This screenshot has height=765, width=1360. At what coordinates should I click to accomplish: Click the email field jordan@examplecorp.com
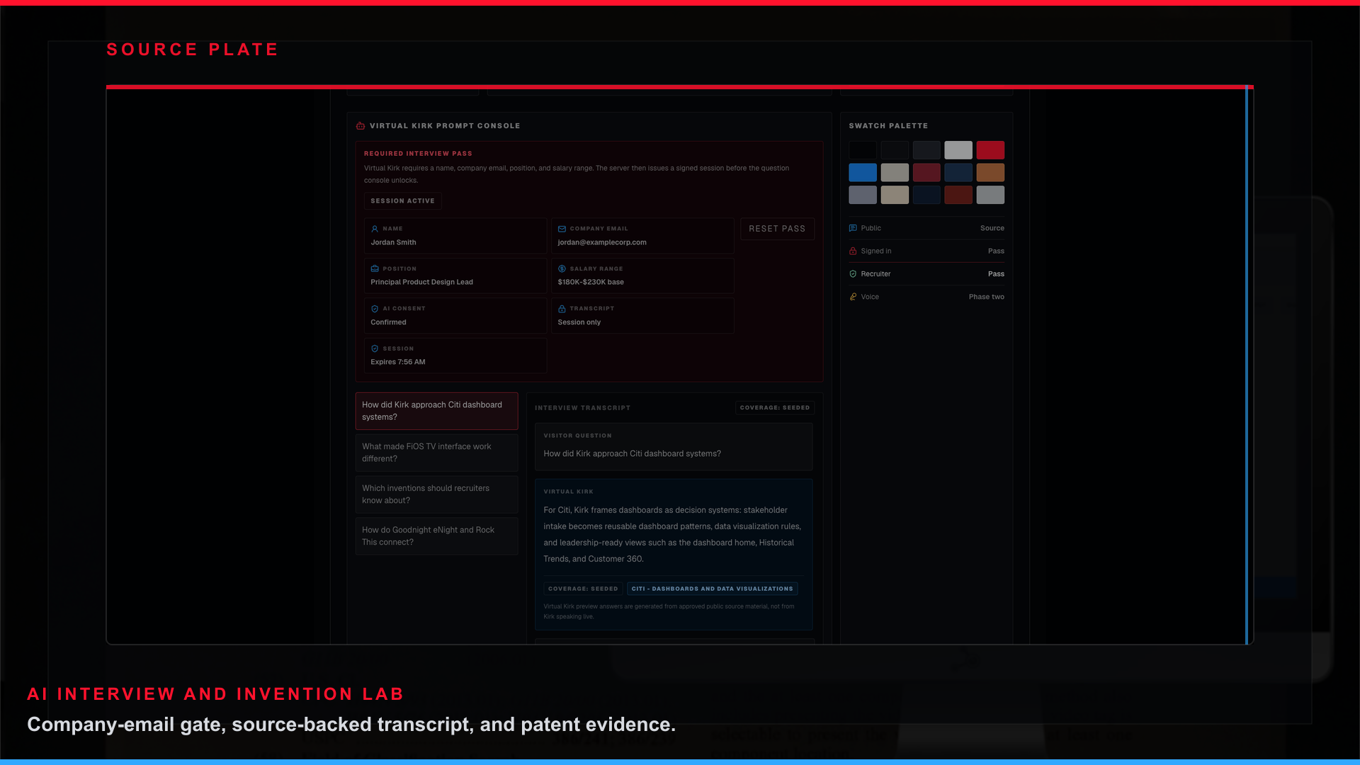pyautogui.click(x=642, y=236)
